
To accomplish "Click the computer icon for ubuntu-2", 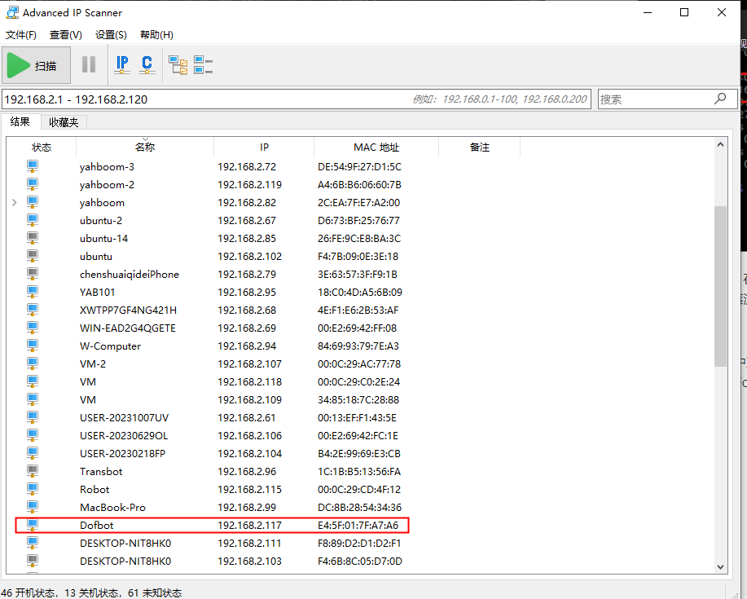I will [33, 220].
